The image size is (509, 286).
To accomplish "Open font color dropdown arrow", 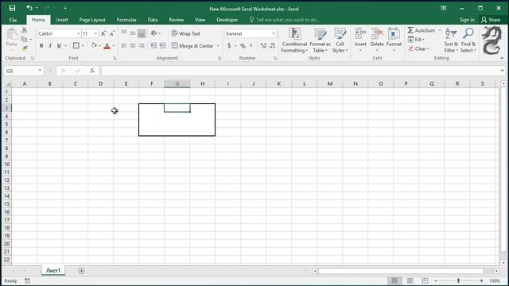I will click(x=114, y=46).
